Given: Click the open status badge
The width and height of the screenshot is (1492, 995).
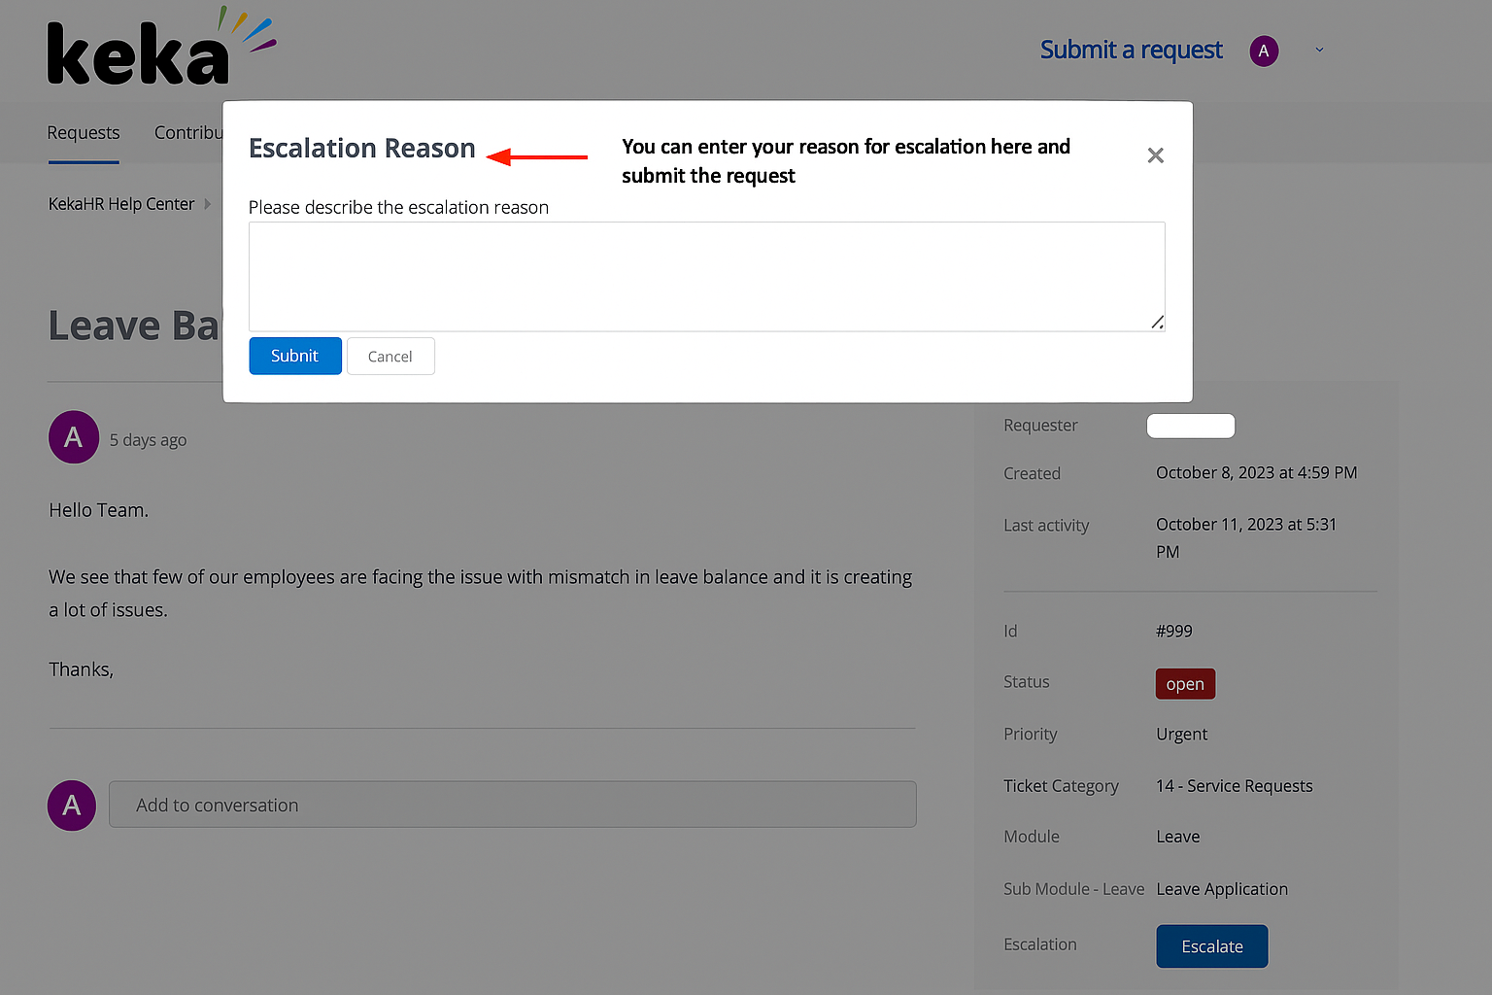Looking at the screenshot, I should [1185, 684].
